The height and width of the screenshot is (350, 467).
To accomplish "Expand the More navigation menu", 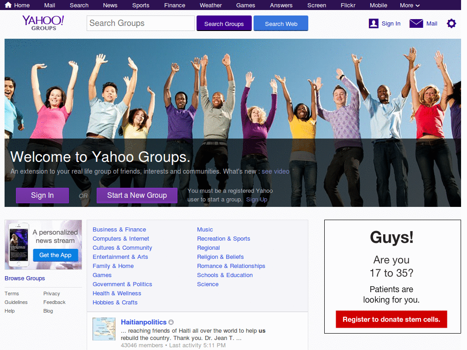I will pyautogui.click(x=409, y=5).
